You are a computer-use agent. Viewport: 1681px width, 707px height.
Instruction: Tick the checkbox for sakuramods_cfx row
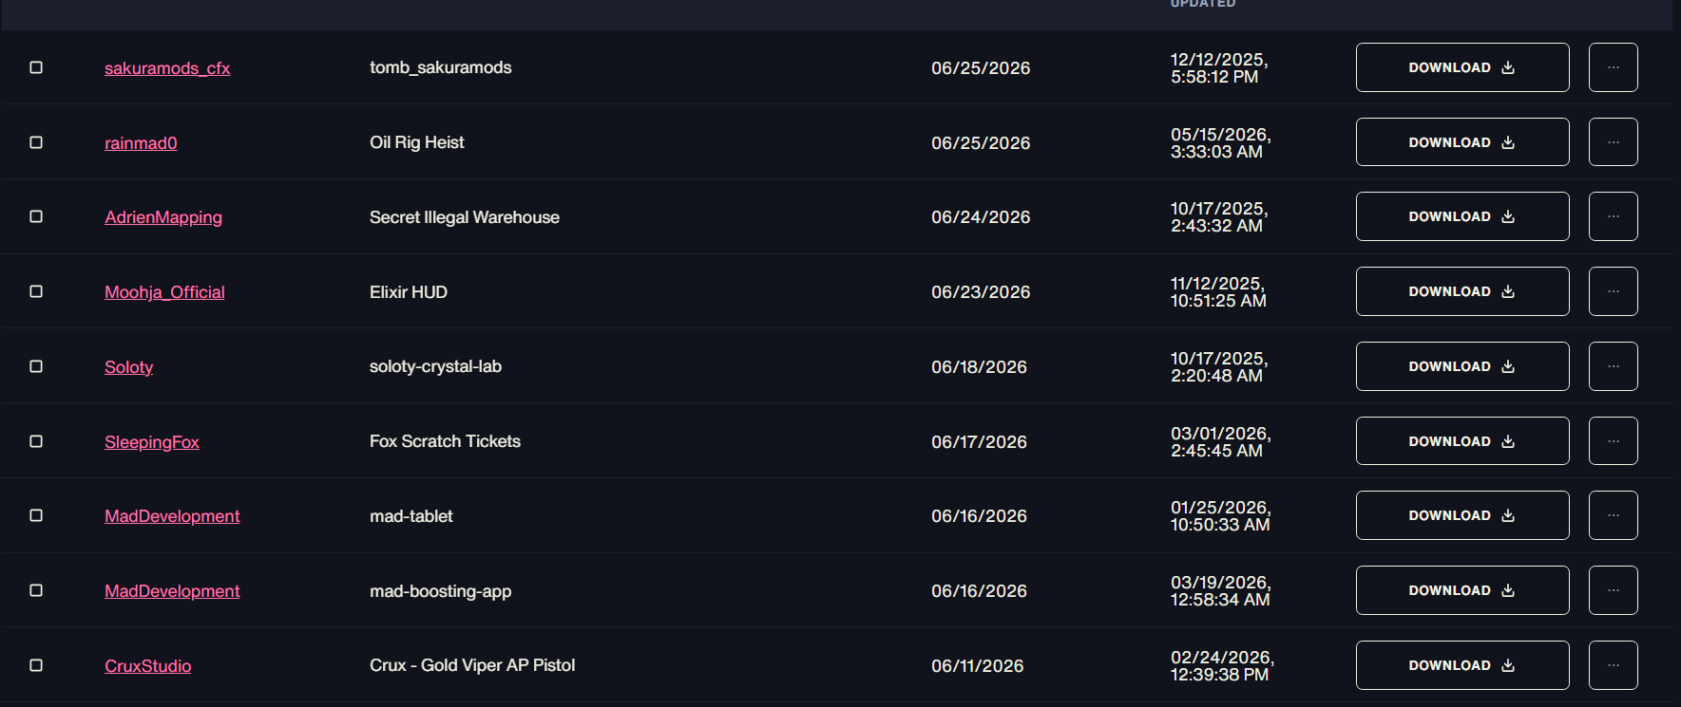[36, 67]
